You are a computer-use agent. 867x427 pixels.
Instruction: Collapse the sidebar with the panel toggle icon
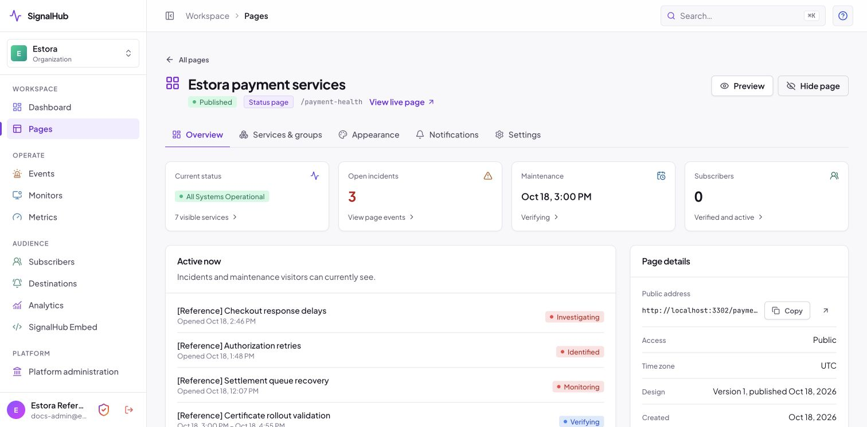pos(170,16)
